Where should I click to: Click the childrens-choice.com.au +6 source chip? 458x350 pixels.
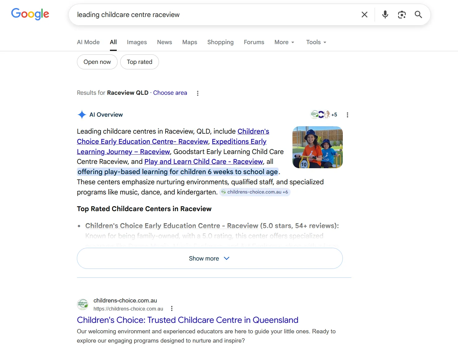[x=255, y=192]
